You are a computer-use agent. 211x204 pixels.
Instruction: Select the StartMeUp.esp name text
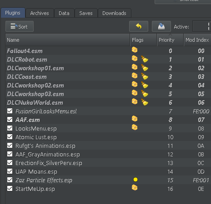35,189
